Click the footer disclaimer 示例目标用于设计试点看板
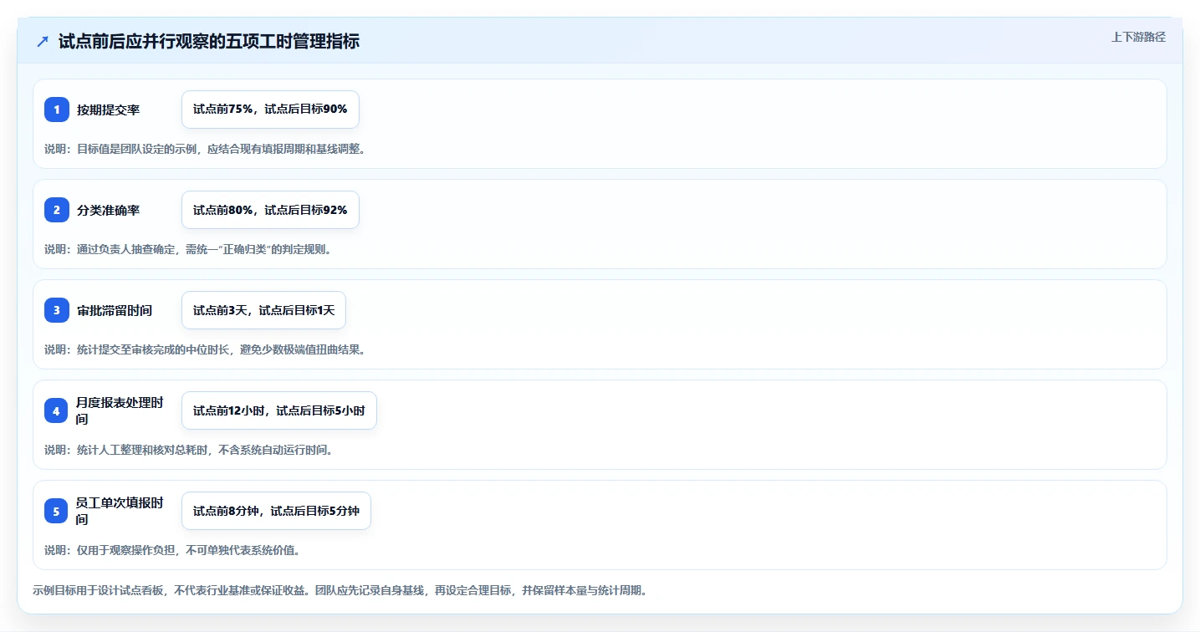Screen dimensions: 1200x632 [x=340, y=590]
